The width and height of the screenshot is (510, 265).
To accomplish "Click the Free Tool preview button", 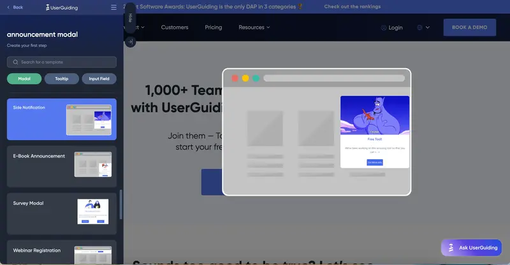I will tap(375, 162).
